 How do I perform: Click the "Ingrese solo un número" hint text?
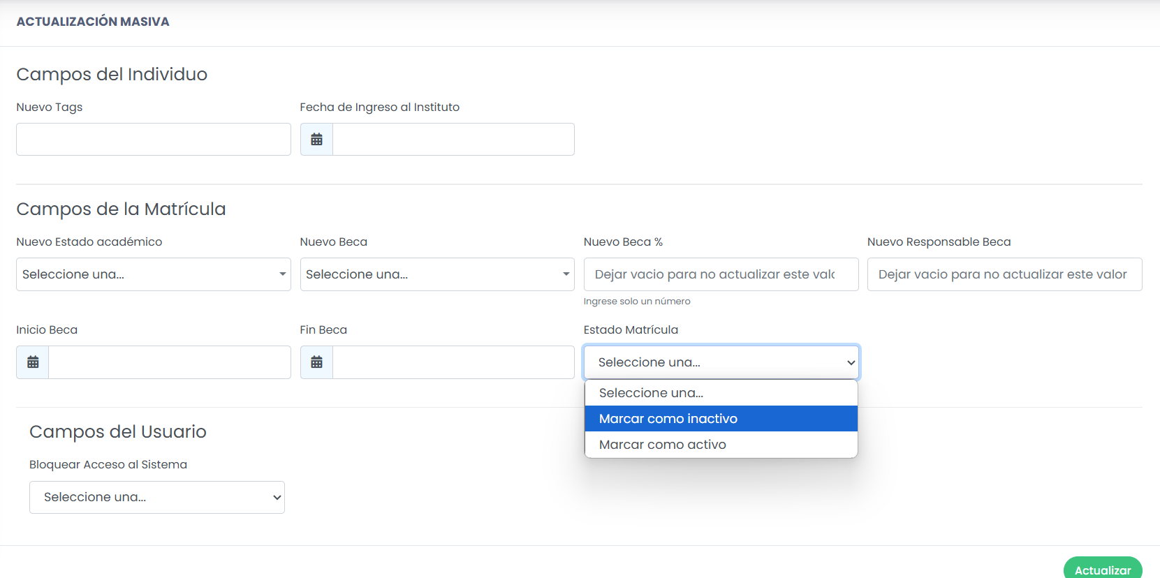(637, 302)
